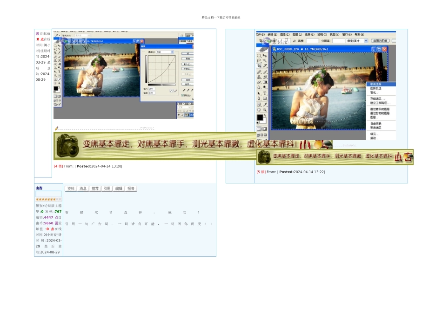This screenshot has width=442, height=312.
Task: Click control point on the Curves graph
Action: point(170,65)
